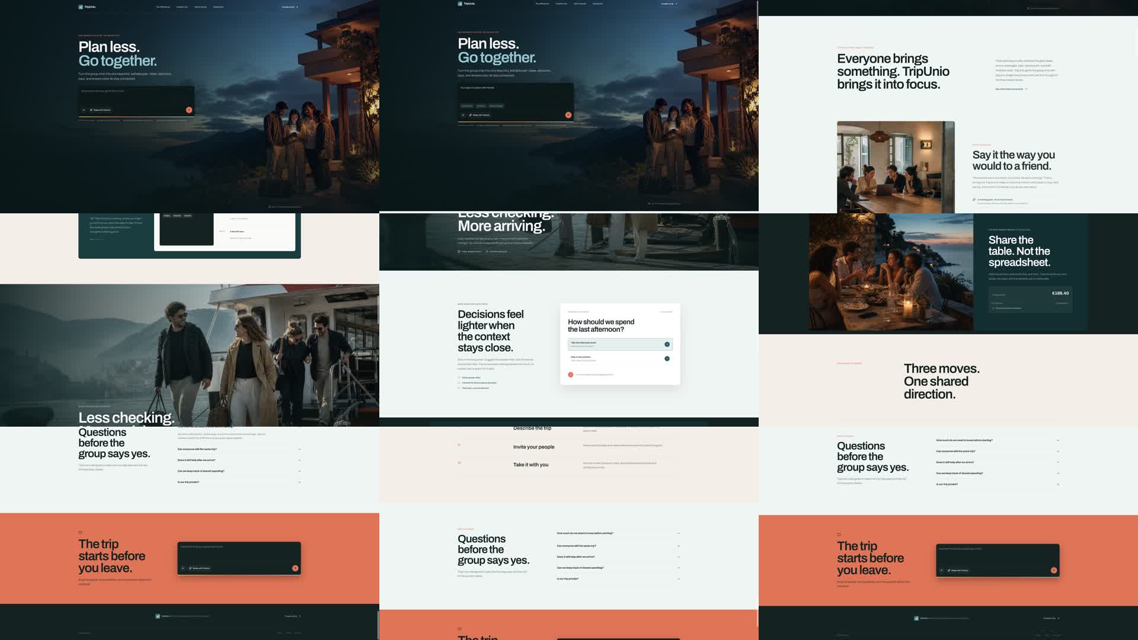Expand 'Is our trip private?' in bottom-middle tile
The width and height of the screenshot is (1138, 640).
click(x=618, y=578)
